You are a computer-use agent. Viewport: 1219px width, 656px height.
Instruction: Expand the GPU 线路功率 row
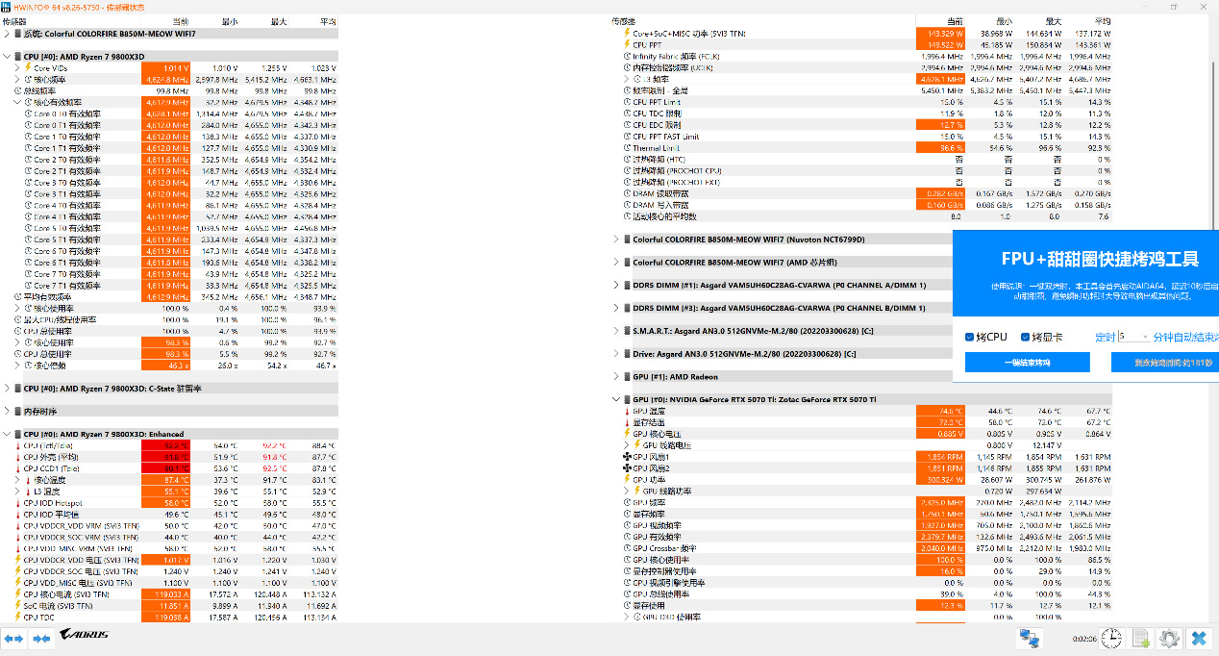click(627, 492)
